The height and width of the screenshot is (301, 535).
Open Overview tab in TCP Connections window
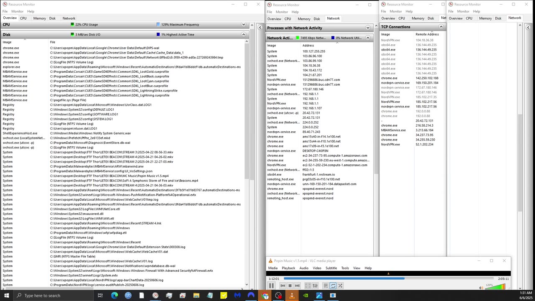tap(388, 18)
